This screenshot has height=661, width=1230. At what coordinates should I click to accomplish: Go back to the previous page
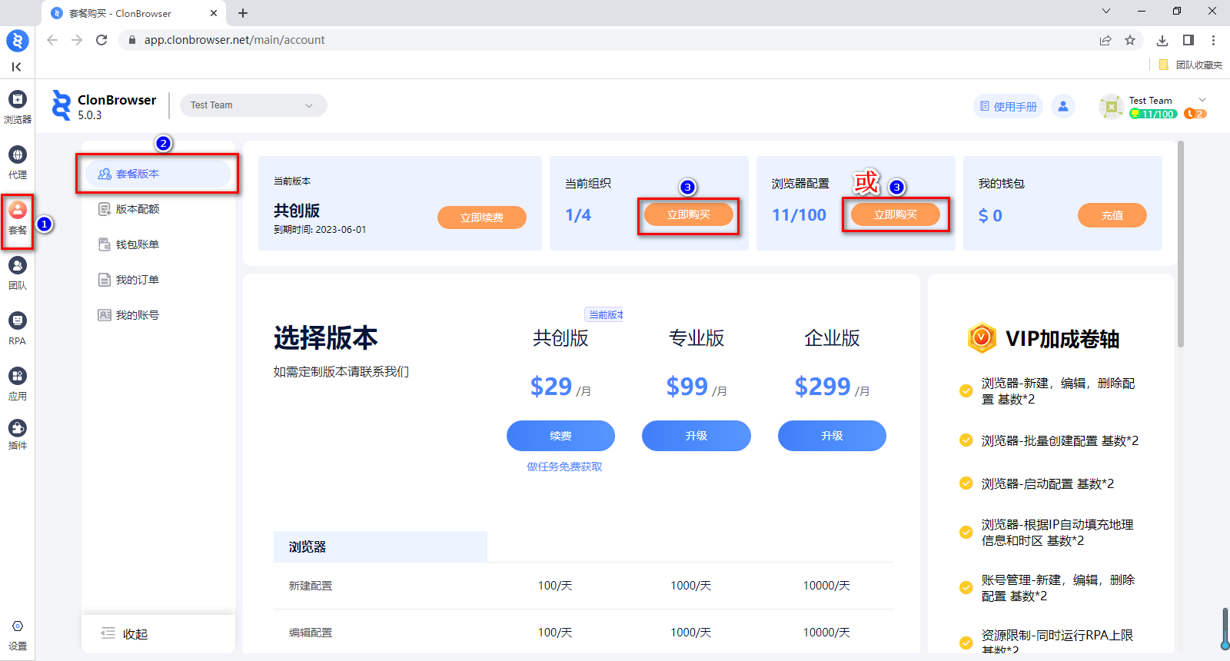pyautogui.click(x=52, y=40)
